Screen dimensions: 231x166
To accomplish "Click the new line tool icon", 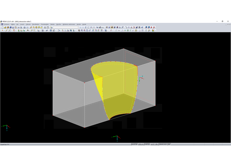I will [x=7, y=30].
